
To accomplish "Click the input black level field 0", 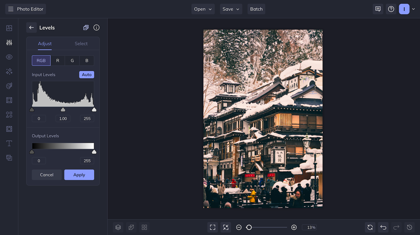I will point(39,119).
